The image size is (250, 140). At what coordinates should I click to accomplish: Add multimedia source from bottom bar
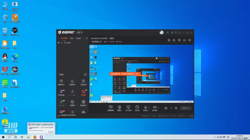click(x=137, y=108)
